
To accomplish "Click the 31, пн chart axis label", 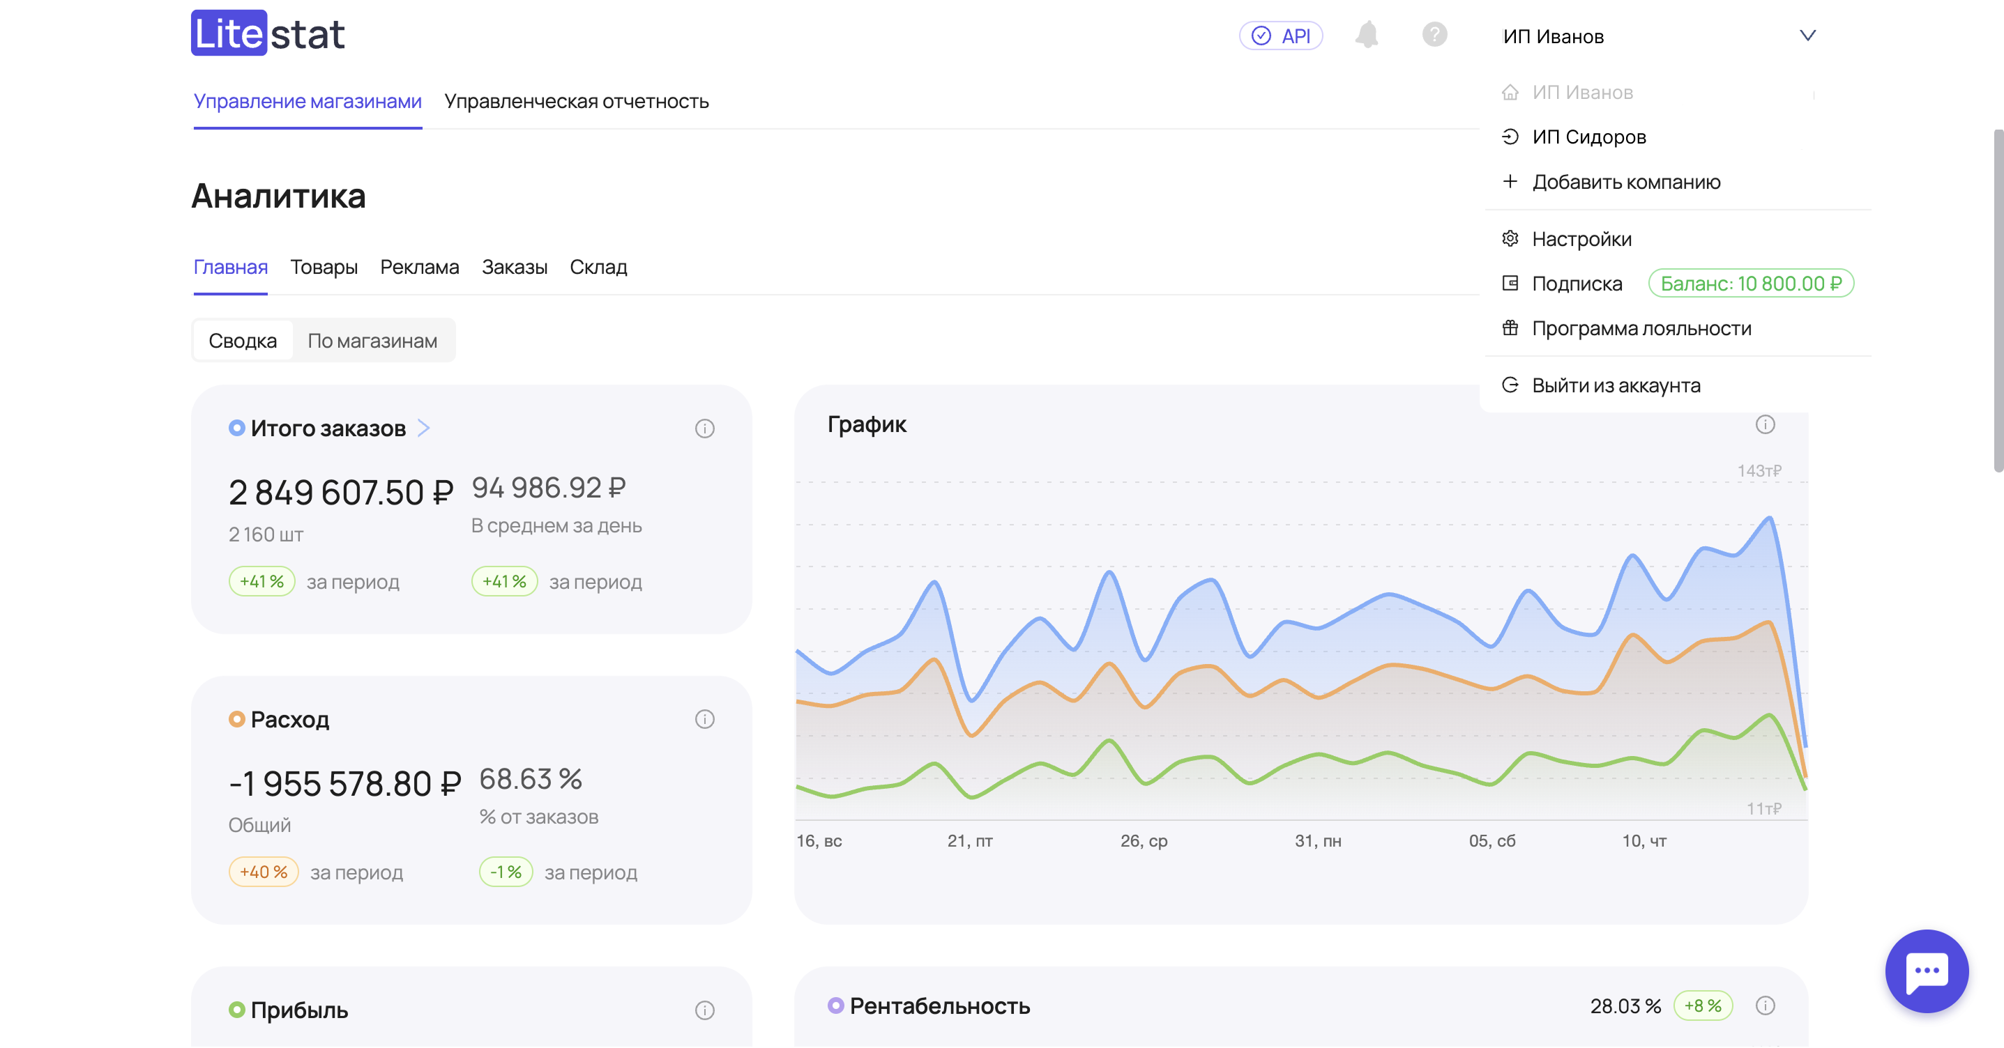I will (x=1318, y=841).
